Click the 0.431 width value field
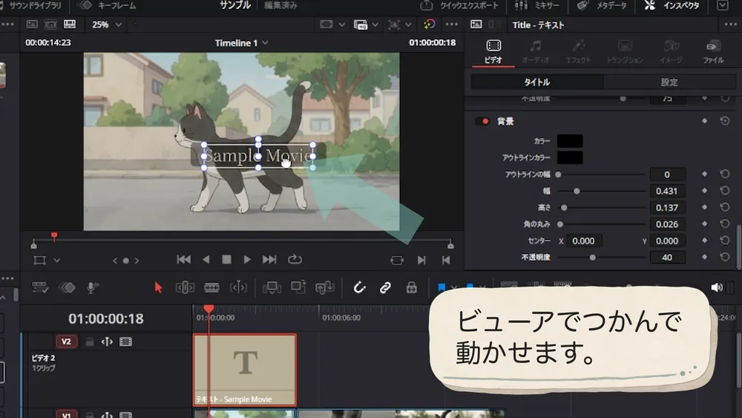742x418 pixels. 667,191
